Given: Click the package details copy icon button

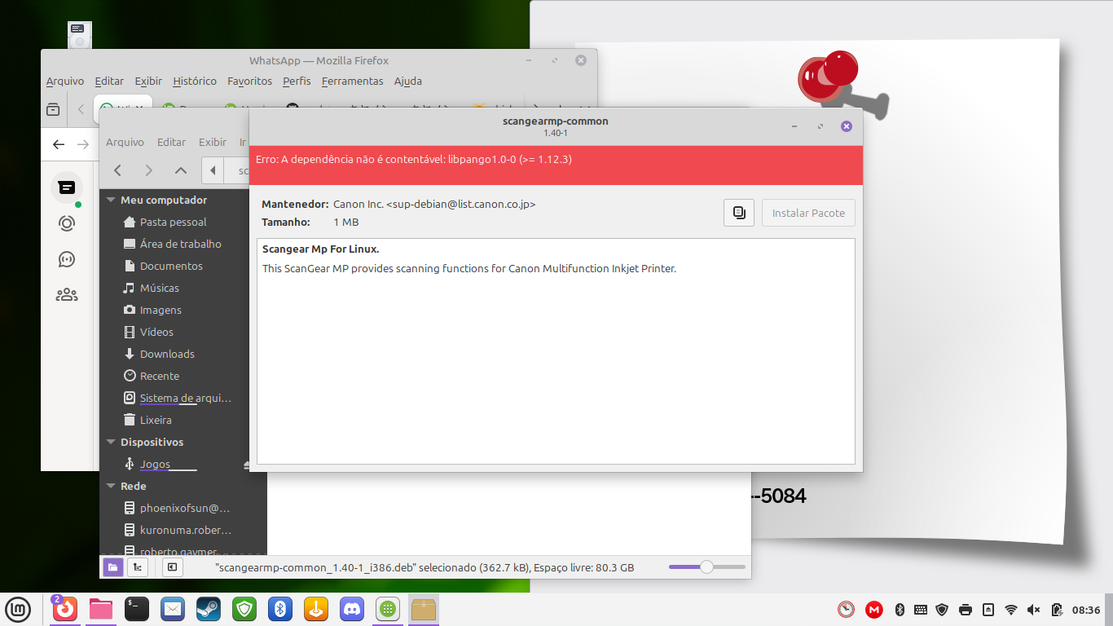Looking at the screenshot, I should (738, 213).
